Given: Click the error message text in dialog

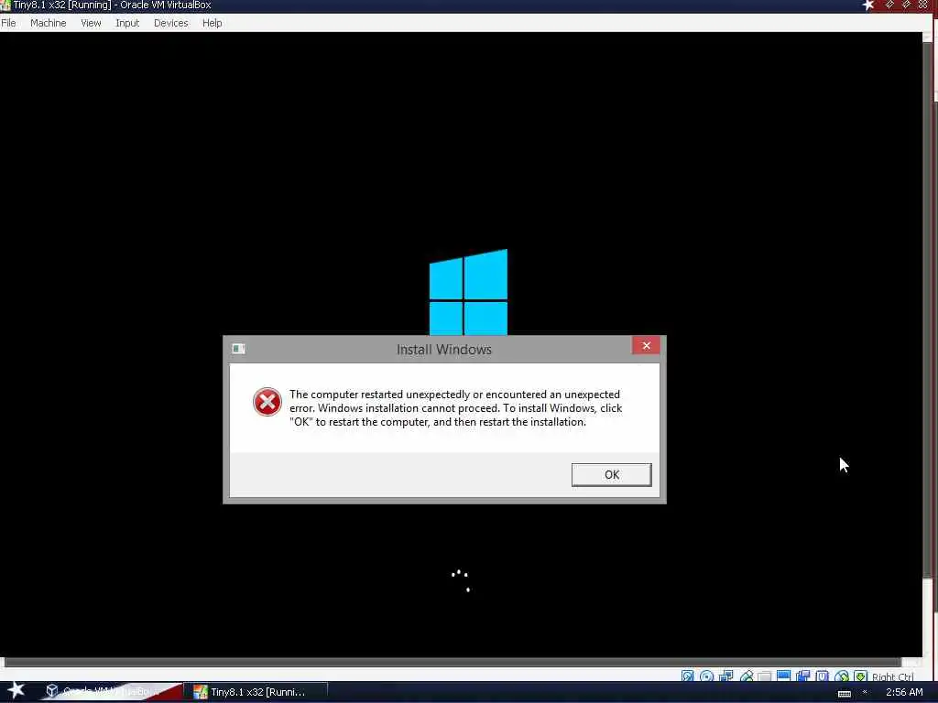Looking at the screenshot, I should (455, 408).
